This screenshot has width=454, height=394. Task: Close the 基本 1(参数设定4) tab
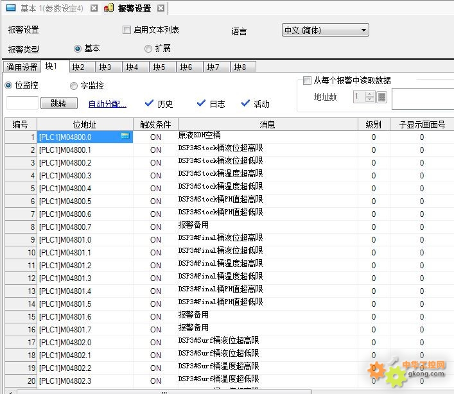coord(94,8)
